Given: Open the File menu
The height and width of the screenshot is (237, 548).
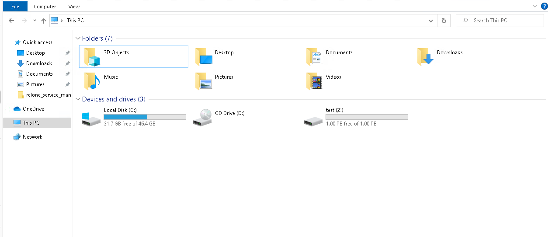Looking at the screenshot, I should pos(15,7).
